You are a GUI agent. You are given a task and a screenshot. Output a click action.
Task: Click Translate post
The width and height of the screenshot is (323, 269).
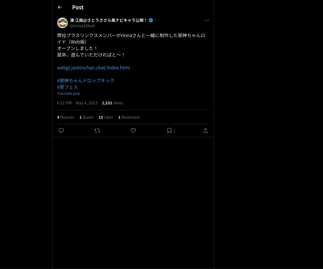(x=68, y=93)
